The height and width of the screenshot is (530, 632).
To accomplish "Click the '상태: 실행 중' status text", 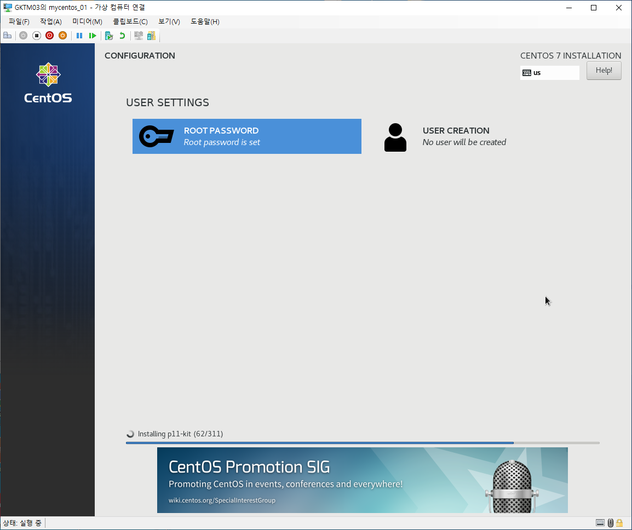I will (x=22, y=523).
